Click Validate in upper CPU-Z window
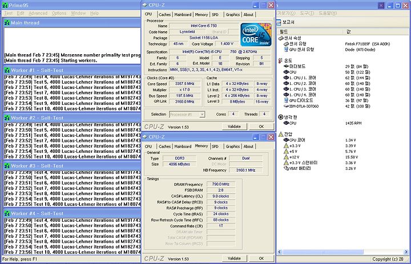The width and height of the screenshot is (411, 264). (x=234, y=127)
